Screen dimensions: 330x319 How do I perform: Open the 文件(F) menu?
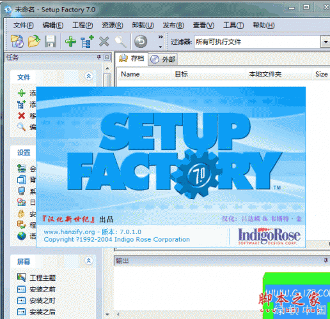tap(24, 26)
